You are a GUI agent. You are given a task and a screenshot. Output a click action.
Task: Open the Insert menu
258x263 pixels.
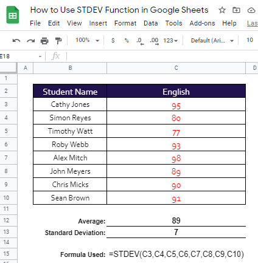click(x=98, y=23)
